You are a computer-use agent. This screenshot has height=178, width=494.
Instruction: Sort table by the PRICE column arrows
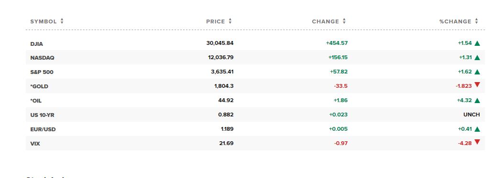(x=231, y=21)
